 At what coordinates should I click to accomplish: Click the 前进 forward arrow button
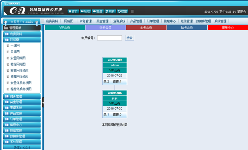98,11
